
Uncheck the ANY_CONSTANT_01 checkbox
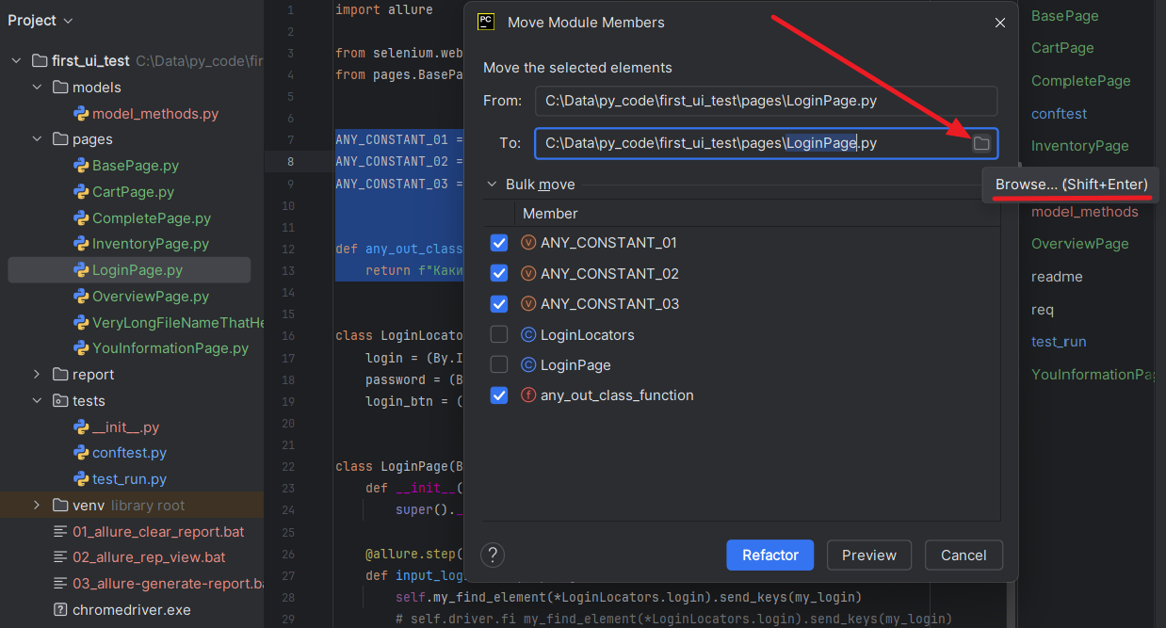(499, 243)
